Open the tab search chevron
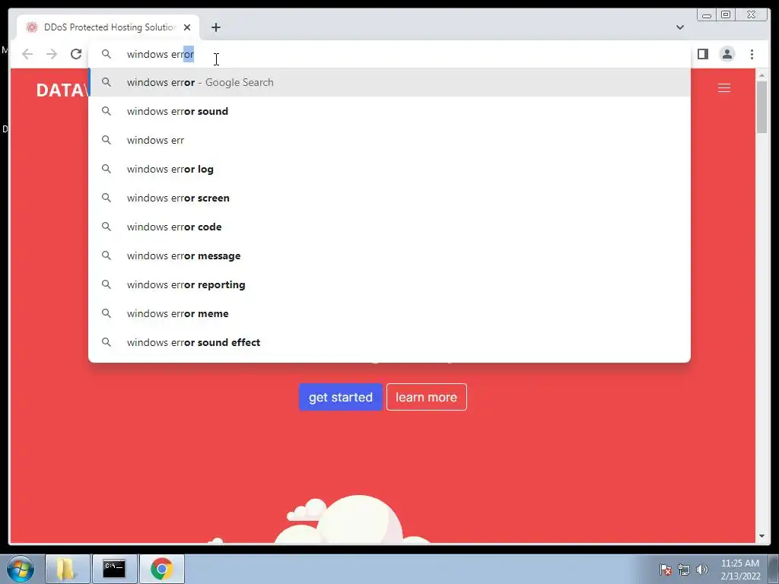Image resolution: width=779 pixels, height=584 pixels. click(679, 27)
